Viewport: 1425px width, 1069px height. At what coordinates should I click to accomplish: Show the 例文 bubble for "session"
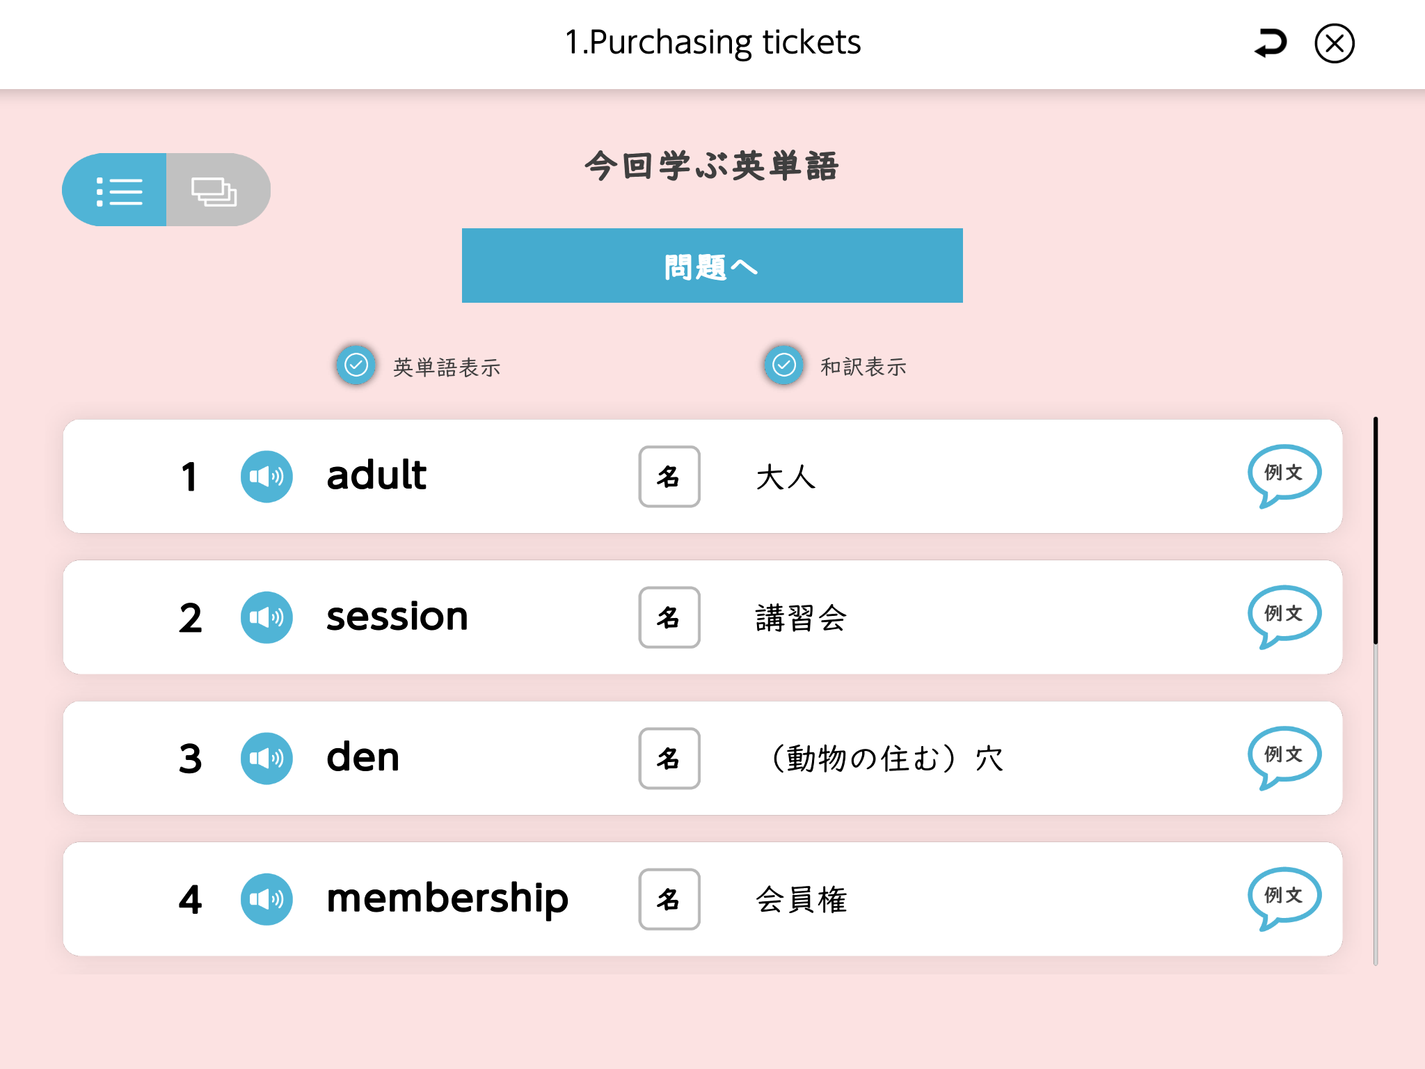pos(1283,615)
